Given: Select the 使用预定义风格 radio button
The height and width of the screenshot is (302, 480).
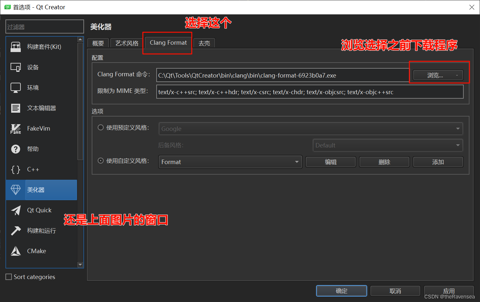Looking at the screenshot, I should [101, 127].
